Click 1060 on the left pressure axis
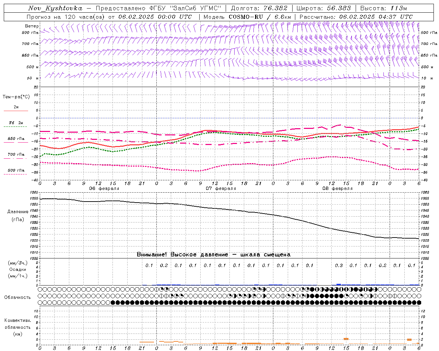Viewport: 439px width, 351px height. click(33, 193)
